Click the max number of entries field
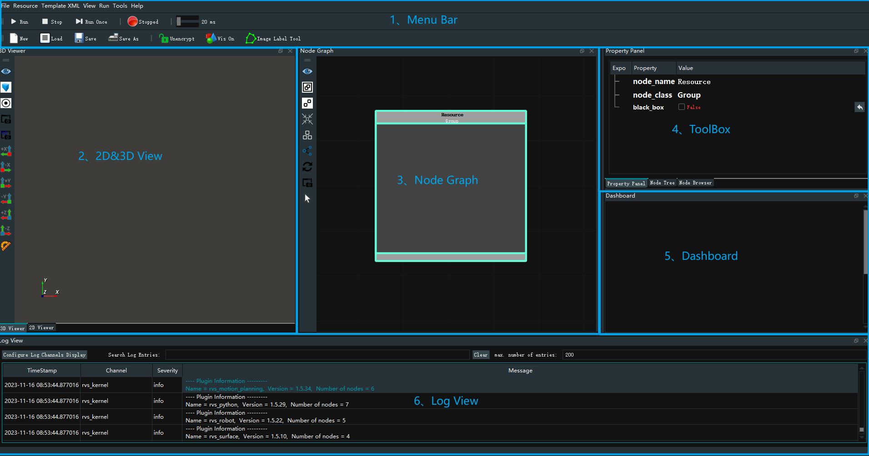 pyautogui.click(x=714, y=355)
